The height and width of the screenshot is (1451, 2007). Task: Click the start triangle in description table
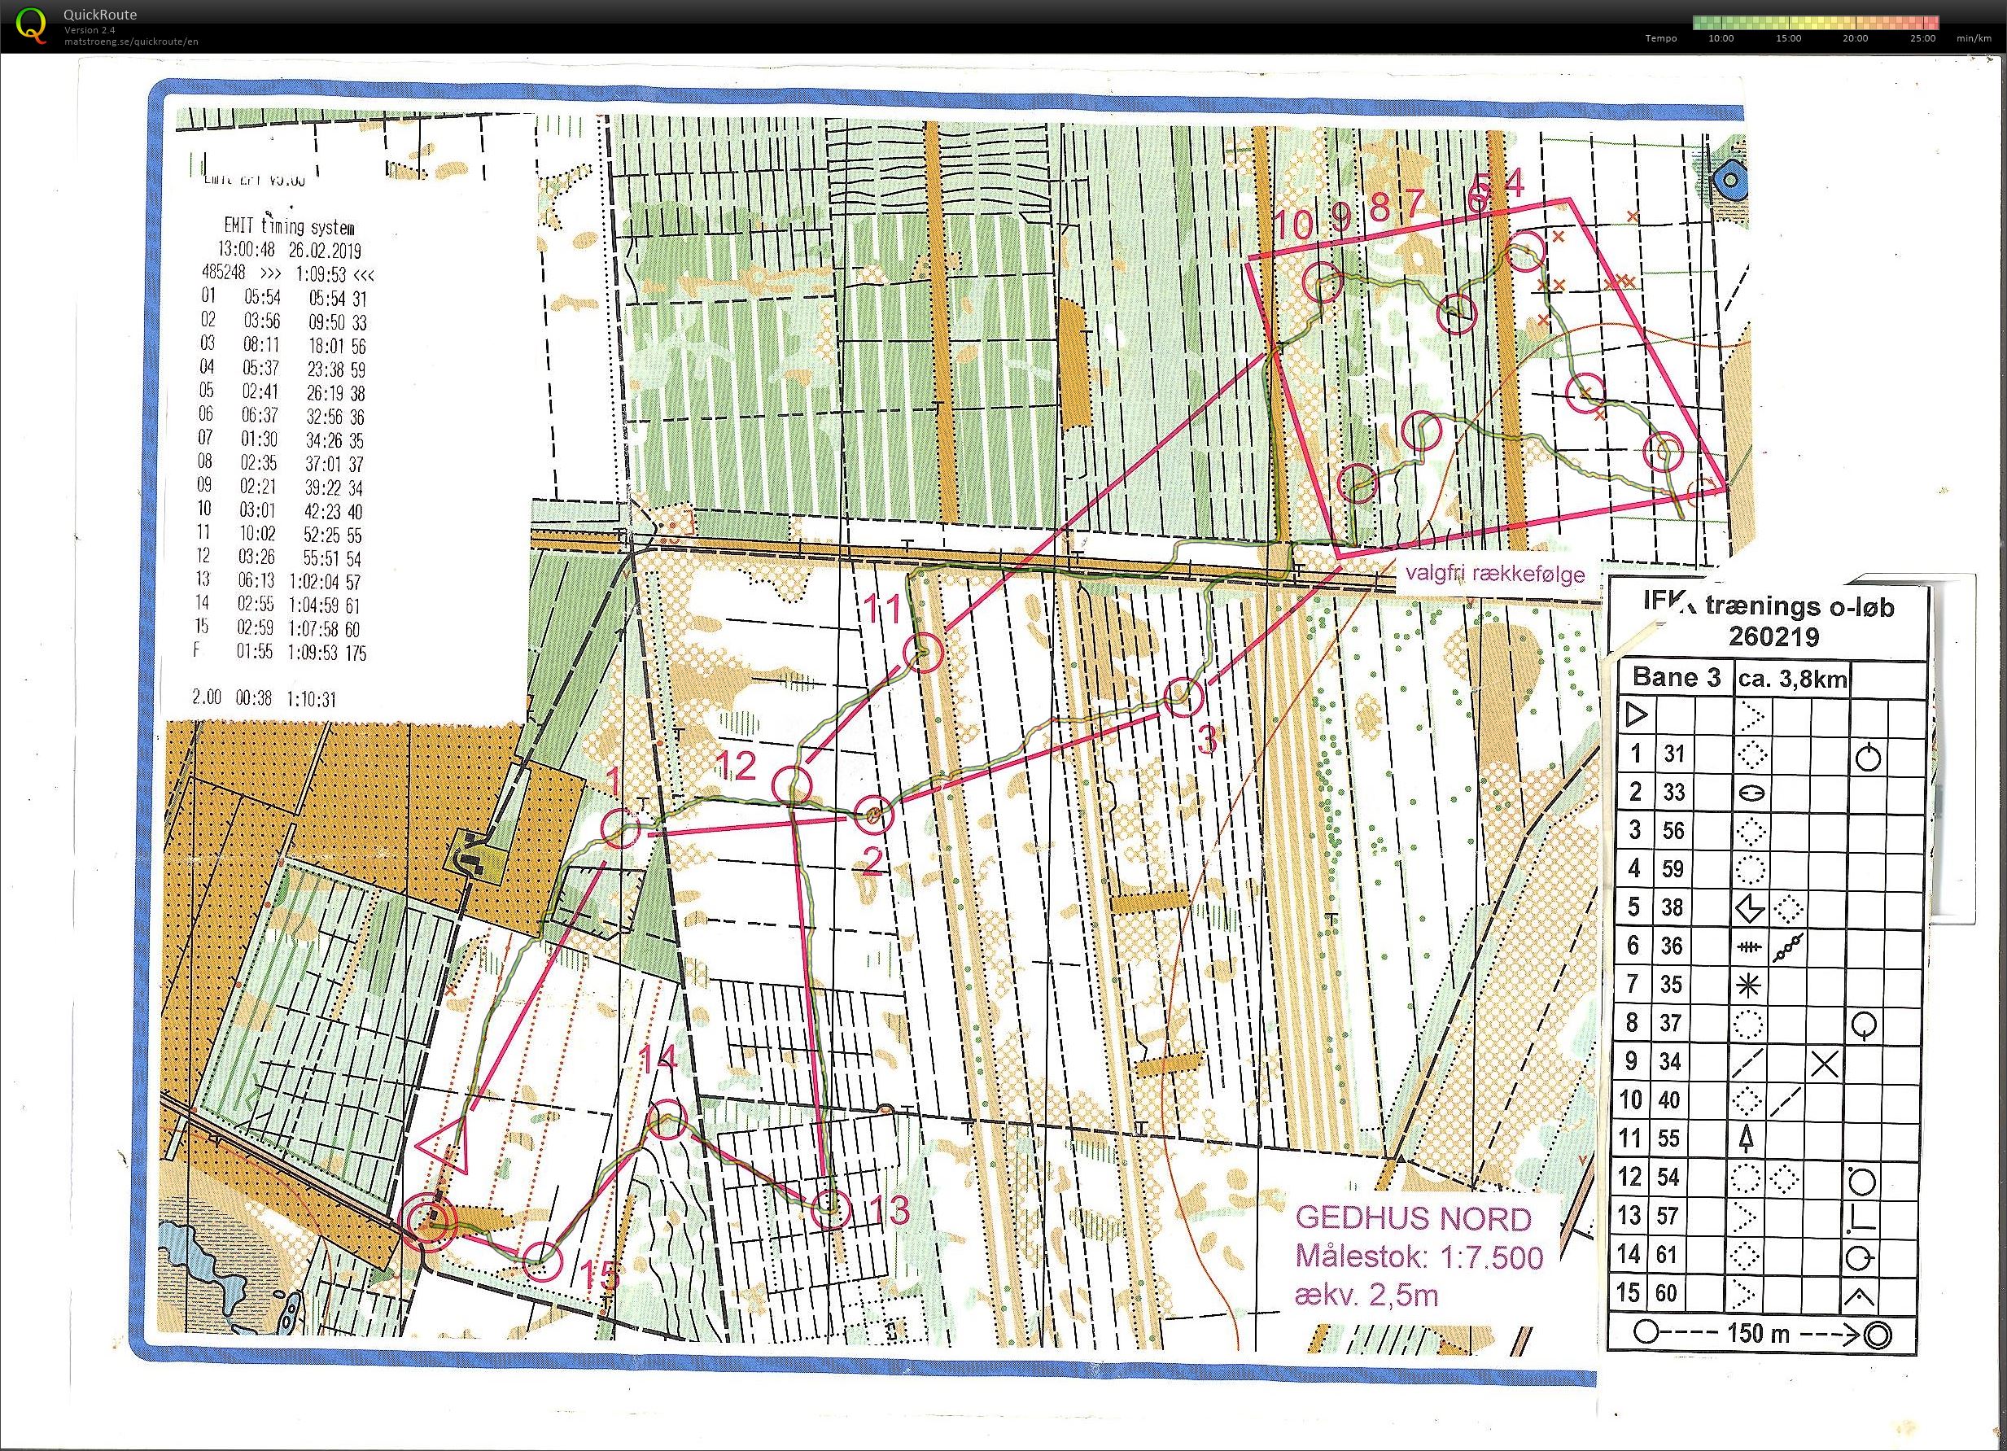(x=1638, y=713)
